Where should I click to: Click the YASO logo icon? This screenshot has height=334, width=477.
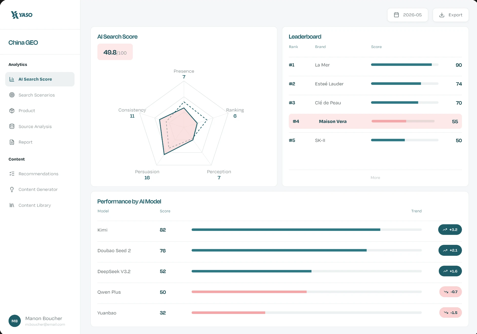(x=15, y=15)
